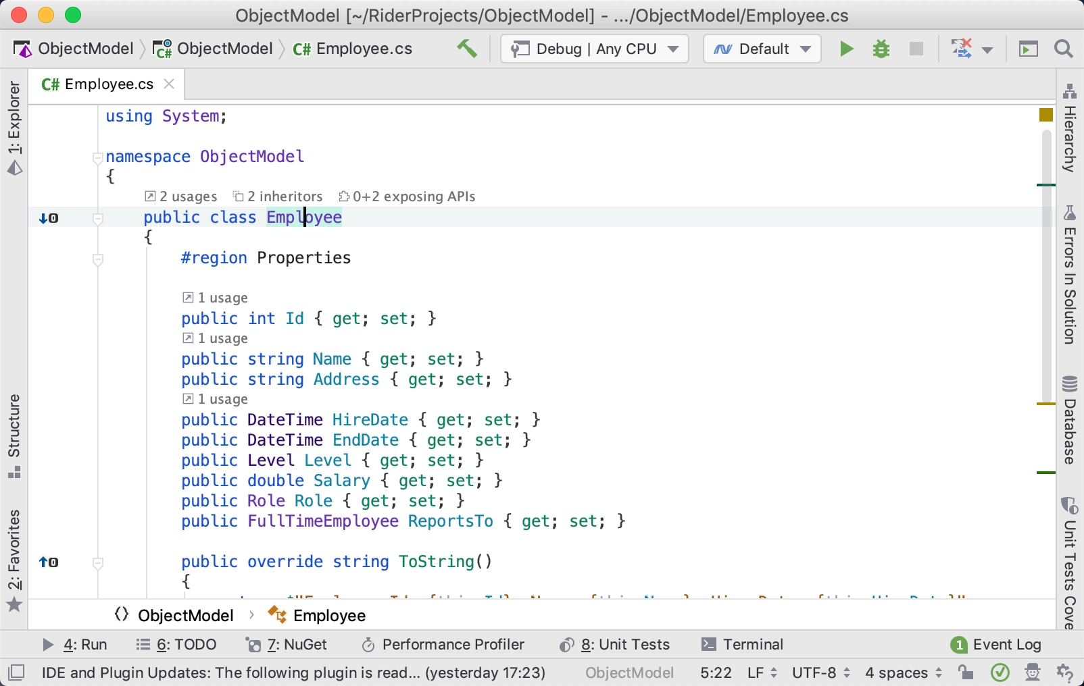1084x686 pixels.
Task: Open the 7: NuGet tool window
Action: 287,645
